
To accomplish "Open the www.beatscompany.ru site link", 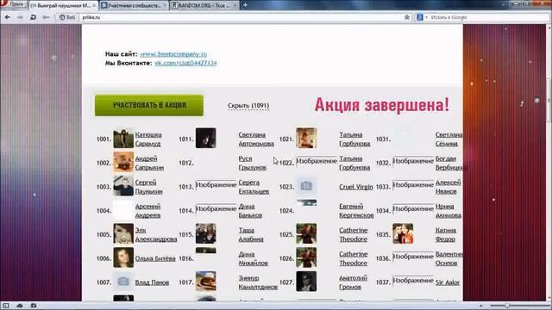I will pos(173,54).
